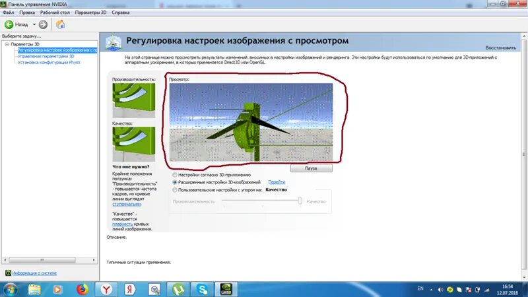The width and height of the screenshot is (528, 297).
Task: Click the grey forward arrow in the toolbar
Action: (43, 24)
